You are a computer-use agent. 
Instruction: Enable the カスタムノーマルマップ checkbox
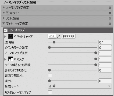tap(50, 92)
